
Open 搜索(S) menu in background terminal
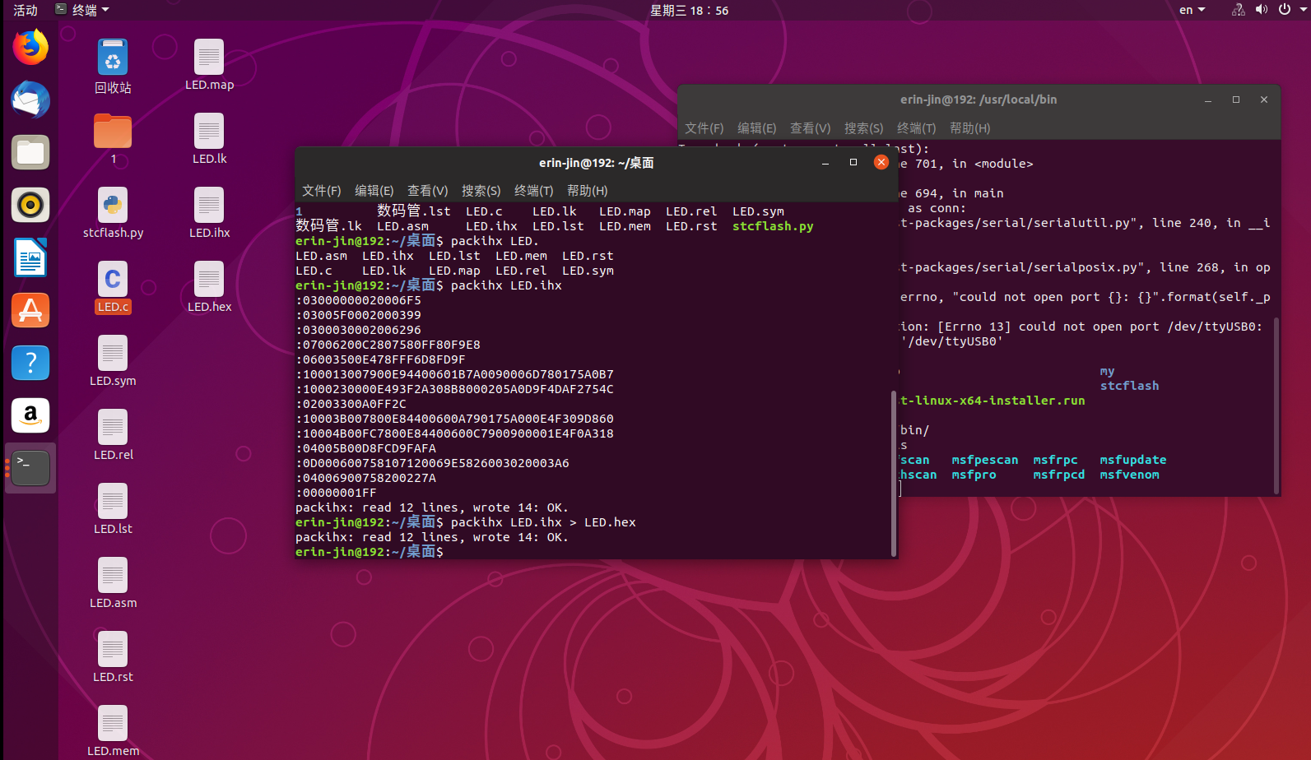pos(863,128)
